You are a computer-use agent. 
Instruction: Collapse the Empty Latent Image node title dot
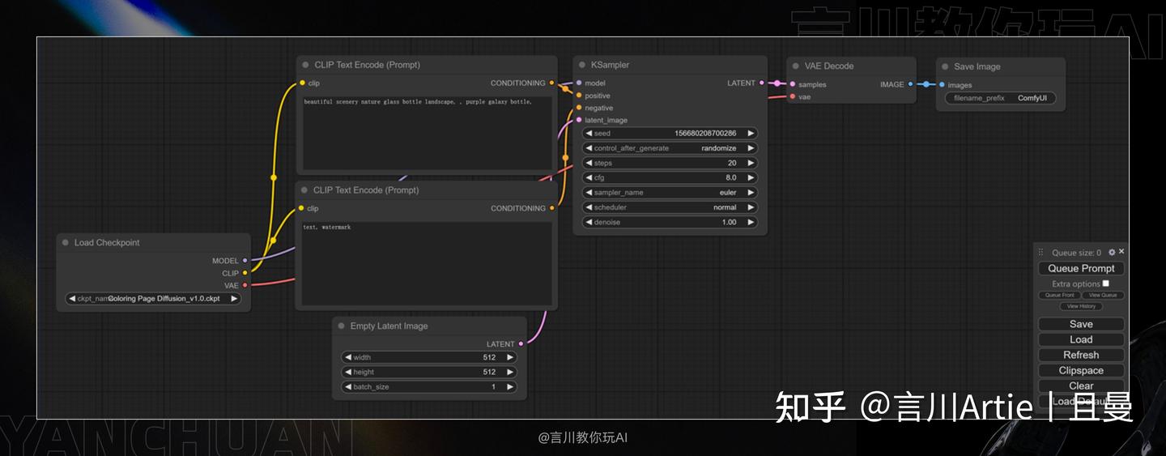point(342,326)
